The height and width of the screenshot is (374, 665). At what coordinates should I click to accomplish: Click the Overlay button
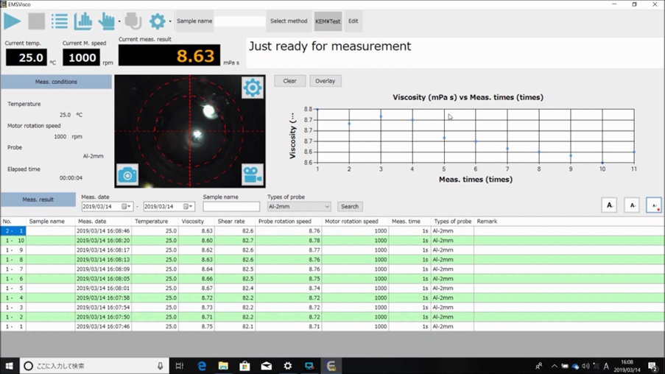click(x=325, y=81)
